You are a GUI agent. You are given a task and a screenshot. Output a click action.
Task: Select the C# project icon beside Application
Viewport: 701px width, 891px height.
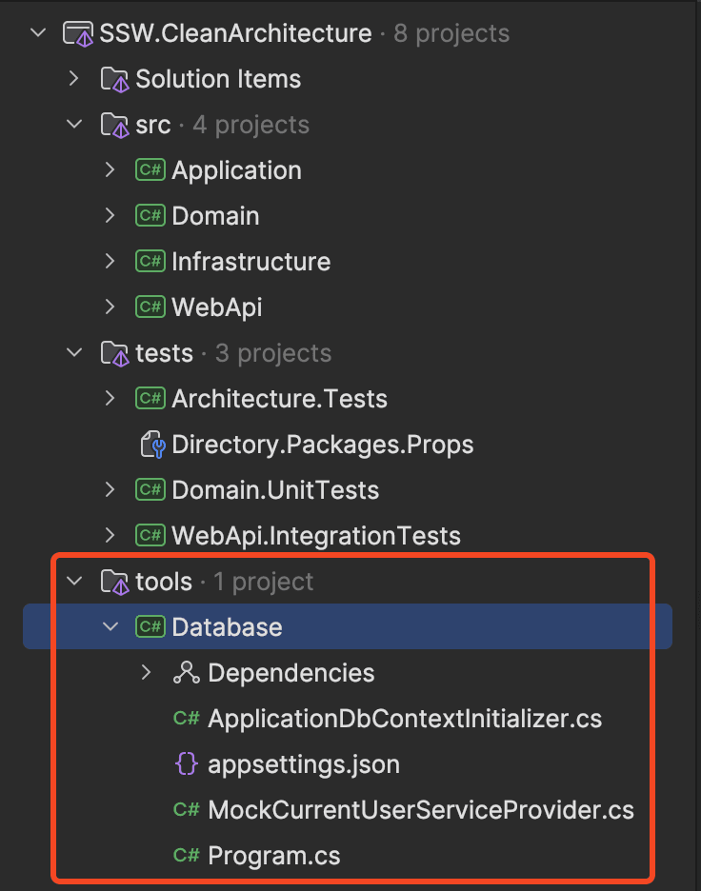point(149,169)
